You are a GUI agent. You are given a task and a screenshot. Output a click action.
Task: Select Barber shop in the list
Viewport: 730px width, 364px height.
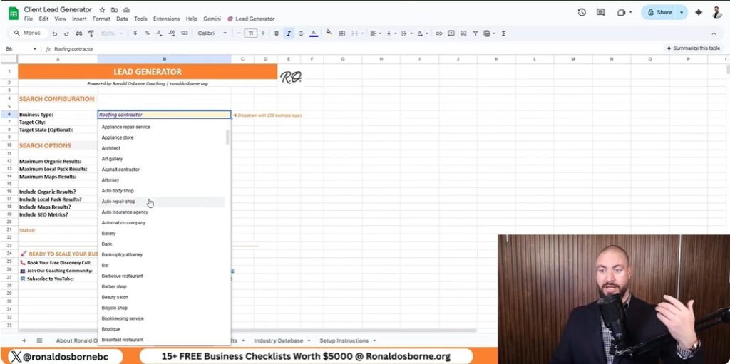pos(162,287)
